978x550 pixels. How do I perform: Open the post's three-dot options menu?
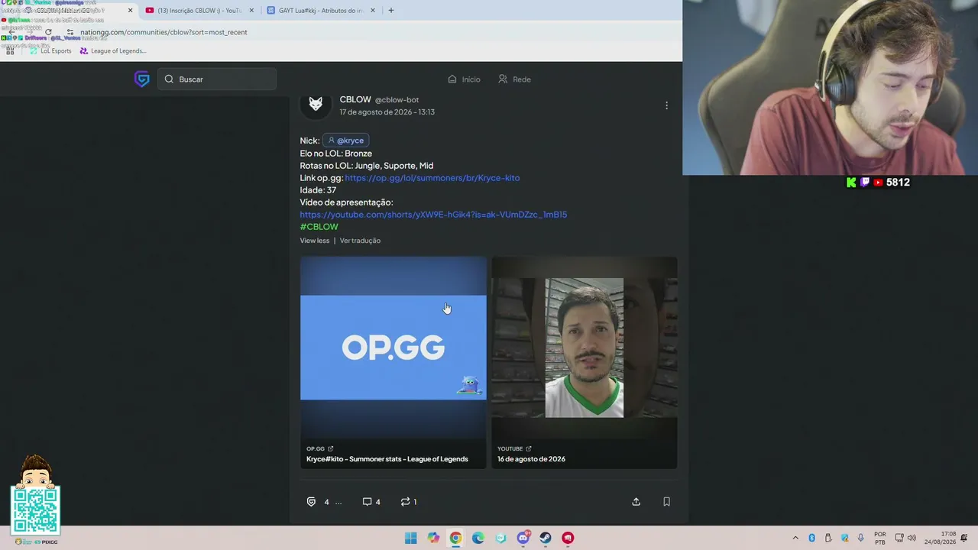coord(666,105)
